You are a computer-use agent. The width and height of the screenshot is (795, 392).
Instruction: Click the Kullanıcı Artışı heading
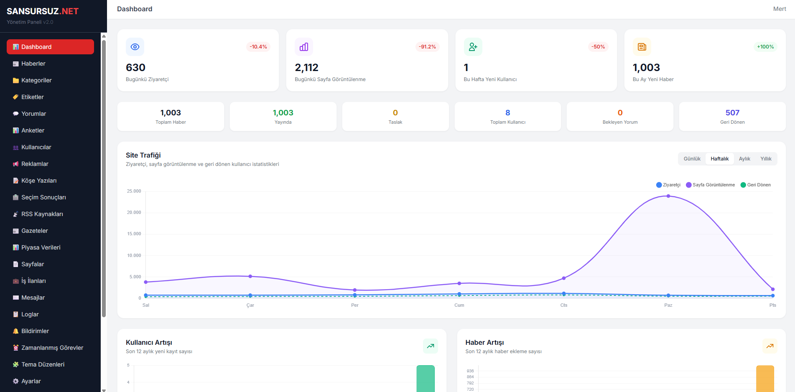(149, 343)
